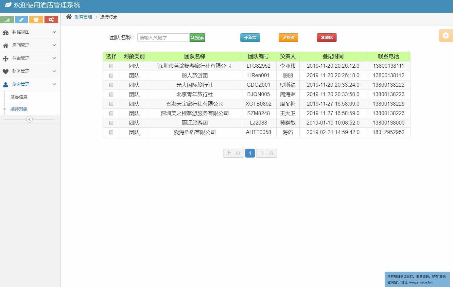Click the 财务管理 heart icon

point(6,72)
